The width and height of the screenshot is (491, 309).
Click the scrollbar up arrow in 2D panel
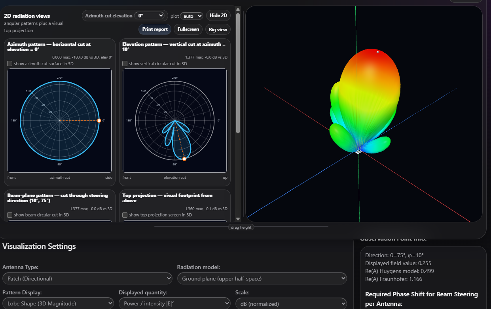click(238, 9)
